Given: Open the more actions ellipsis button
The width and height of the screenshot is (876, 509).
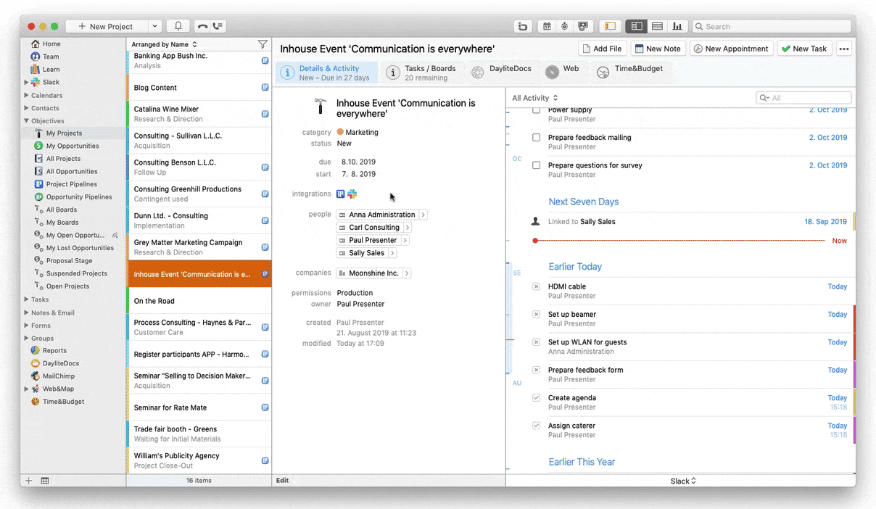Looking at the screenshot, I should pyautogui.click(x=843, y=49).
